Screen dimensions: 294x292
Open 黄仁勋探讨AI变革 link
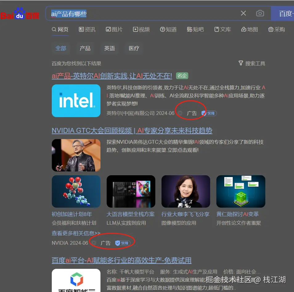238,214
